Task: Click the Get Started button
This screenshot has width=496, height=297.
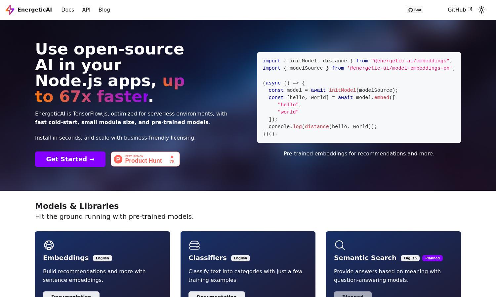Action: click(x=70, y=159)
